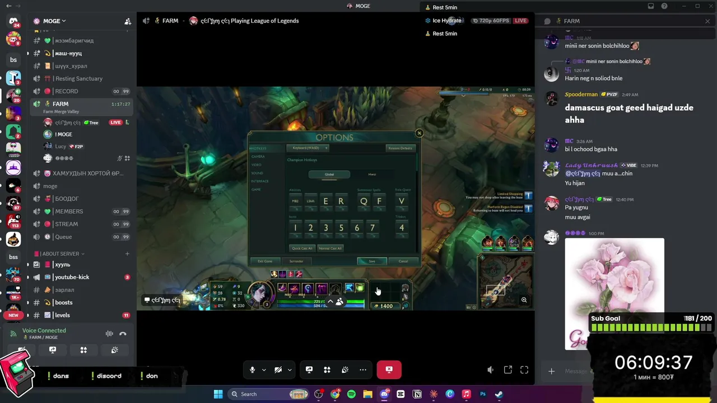
Task: Open the Windows Start menu
Action: [x=218, y=394]
